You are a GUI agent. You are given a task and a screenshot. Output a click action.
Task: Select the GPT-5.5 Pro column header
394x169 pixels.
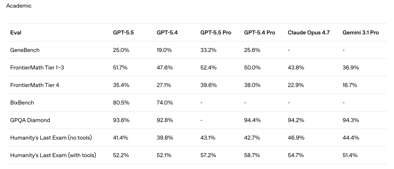point(216,33)
